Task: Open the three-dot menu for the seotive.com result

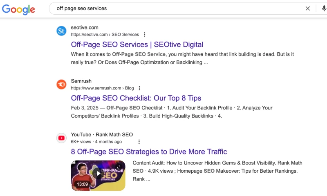Action: [x=145, y=35]
